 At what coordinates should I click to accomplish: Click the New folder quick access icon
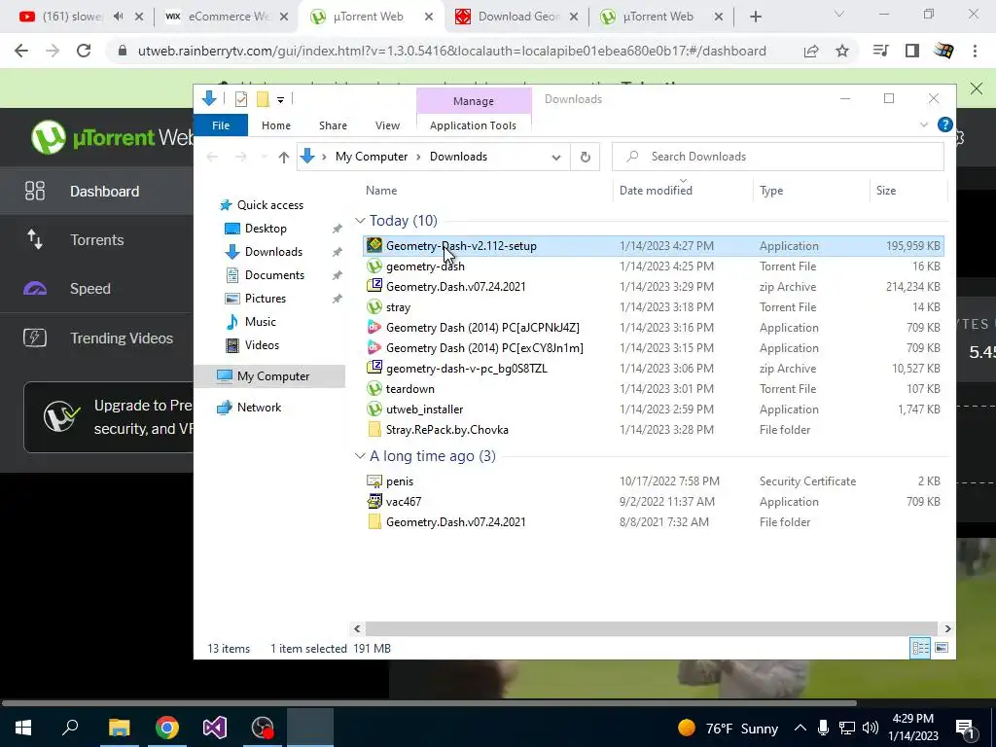(263, 99)
